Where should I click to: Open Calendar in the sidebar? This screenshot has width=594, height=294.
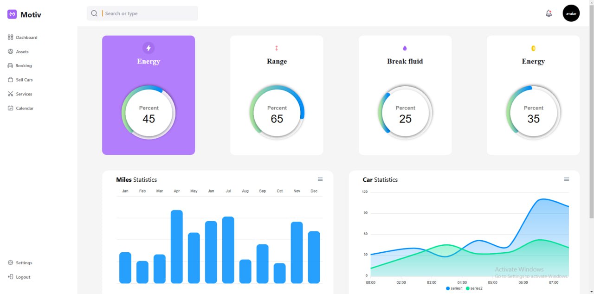[x=21, y=108]
